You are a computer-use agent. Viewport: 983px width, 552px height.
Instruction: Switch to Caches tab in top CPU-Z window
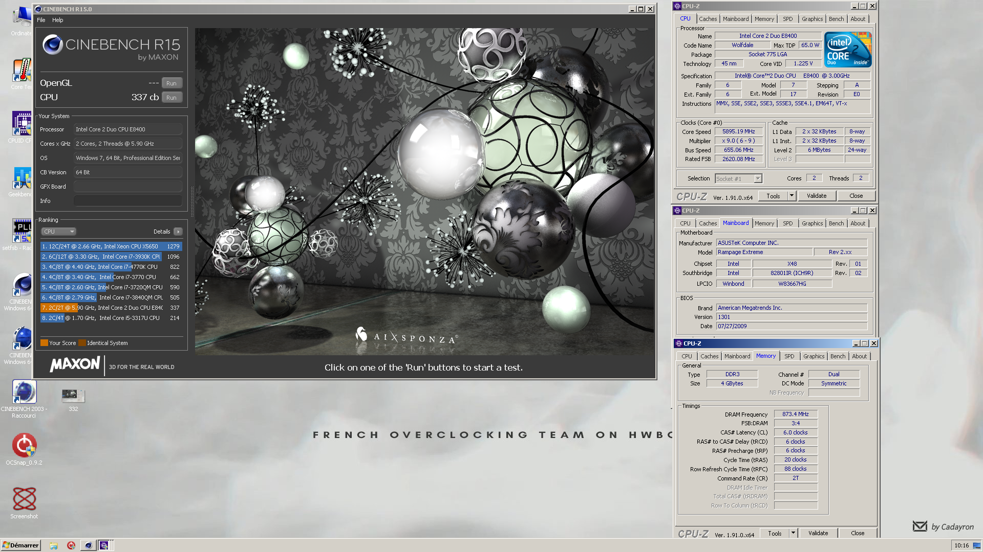pyautogui.click(x=708, y=19)
